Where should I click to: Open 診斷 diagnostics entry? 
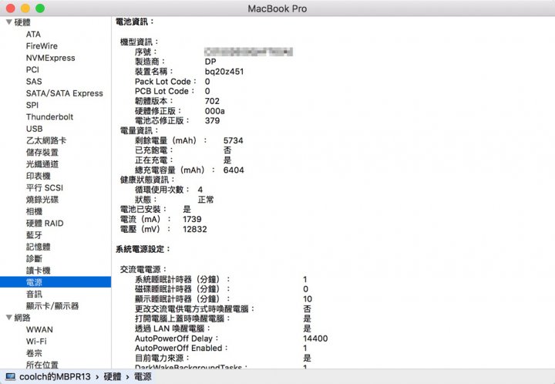(x=35, y=259)
